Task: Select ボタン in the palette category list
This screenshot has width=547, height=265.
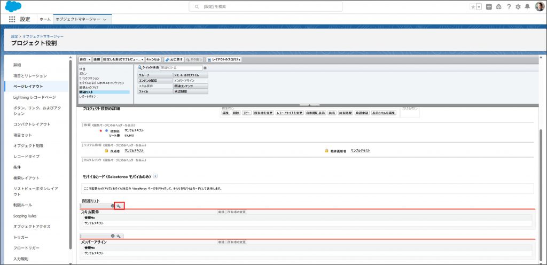Action: 82,74
